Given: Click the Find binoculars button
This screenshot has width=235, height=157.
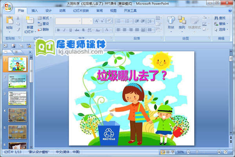Looking at the screenshot, I should [x=220, y=18].
